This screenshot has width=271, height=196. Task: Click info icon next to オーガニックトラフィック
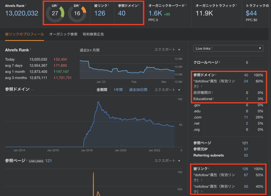236,5
